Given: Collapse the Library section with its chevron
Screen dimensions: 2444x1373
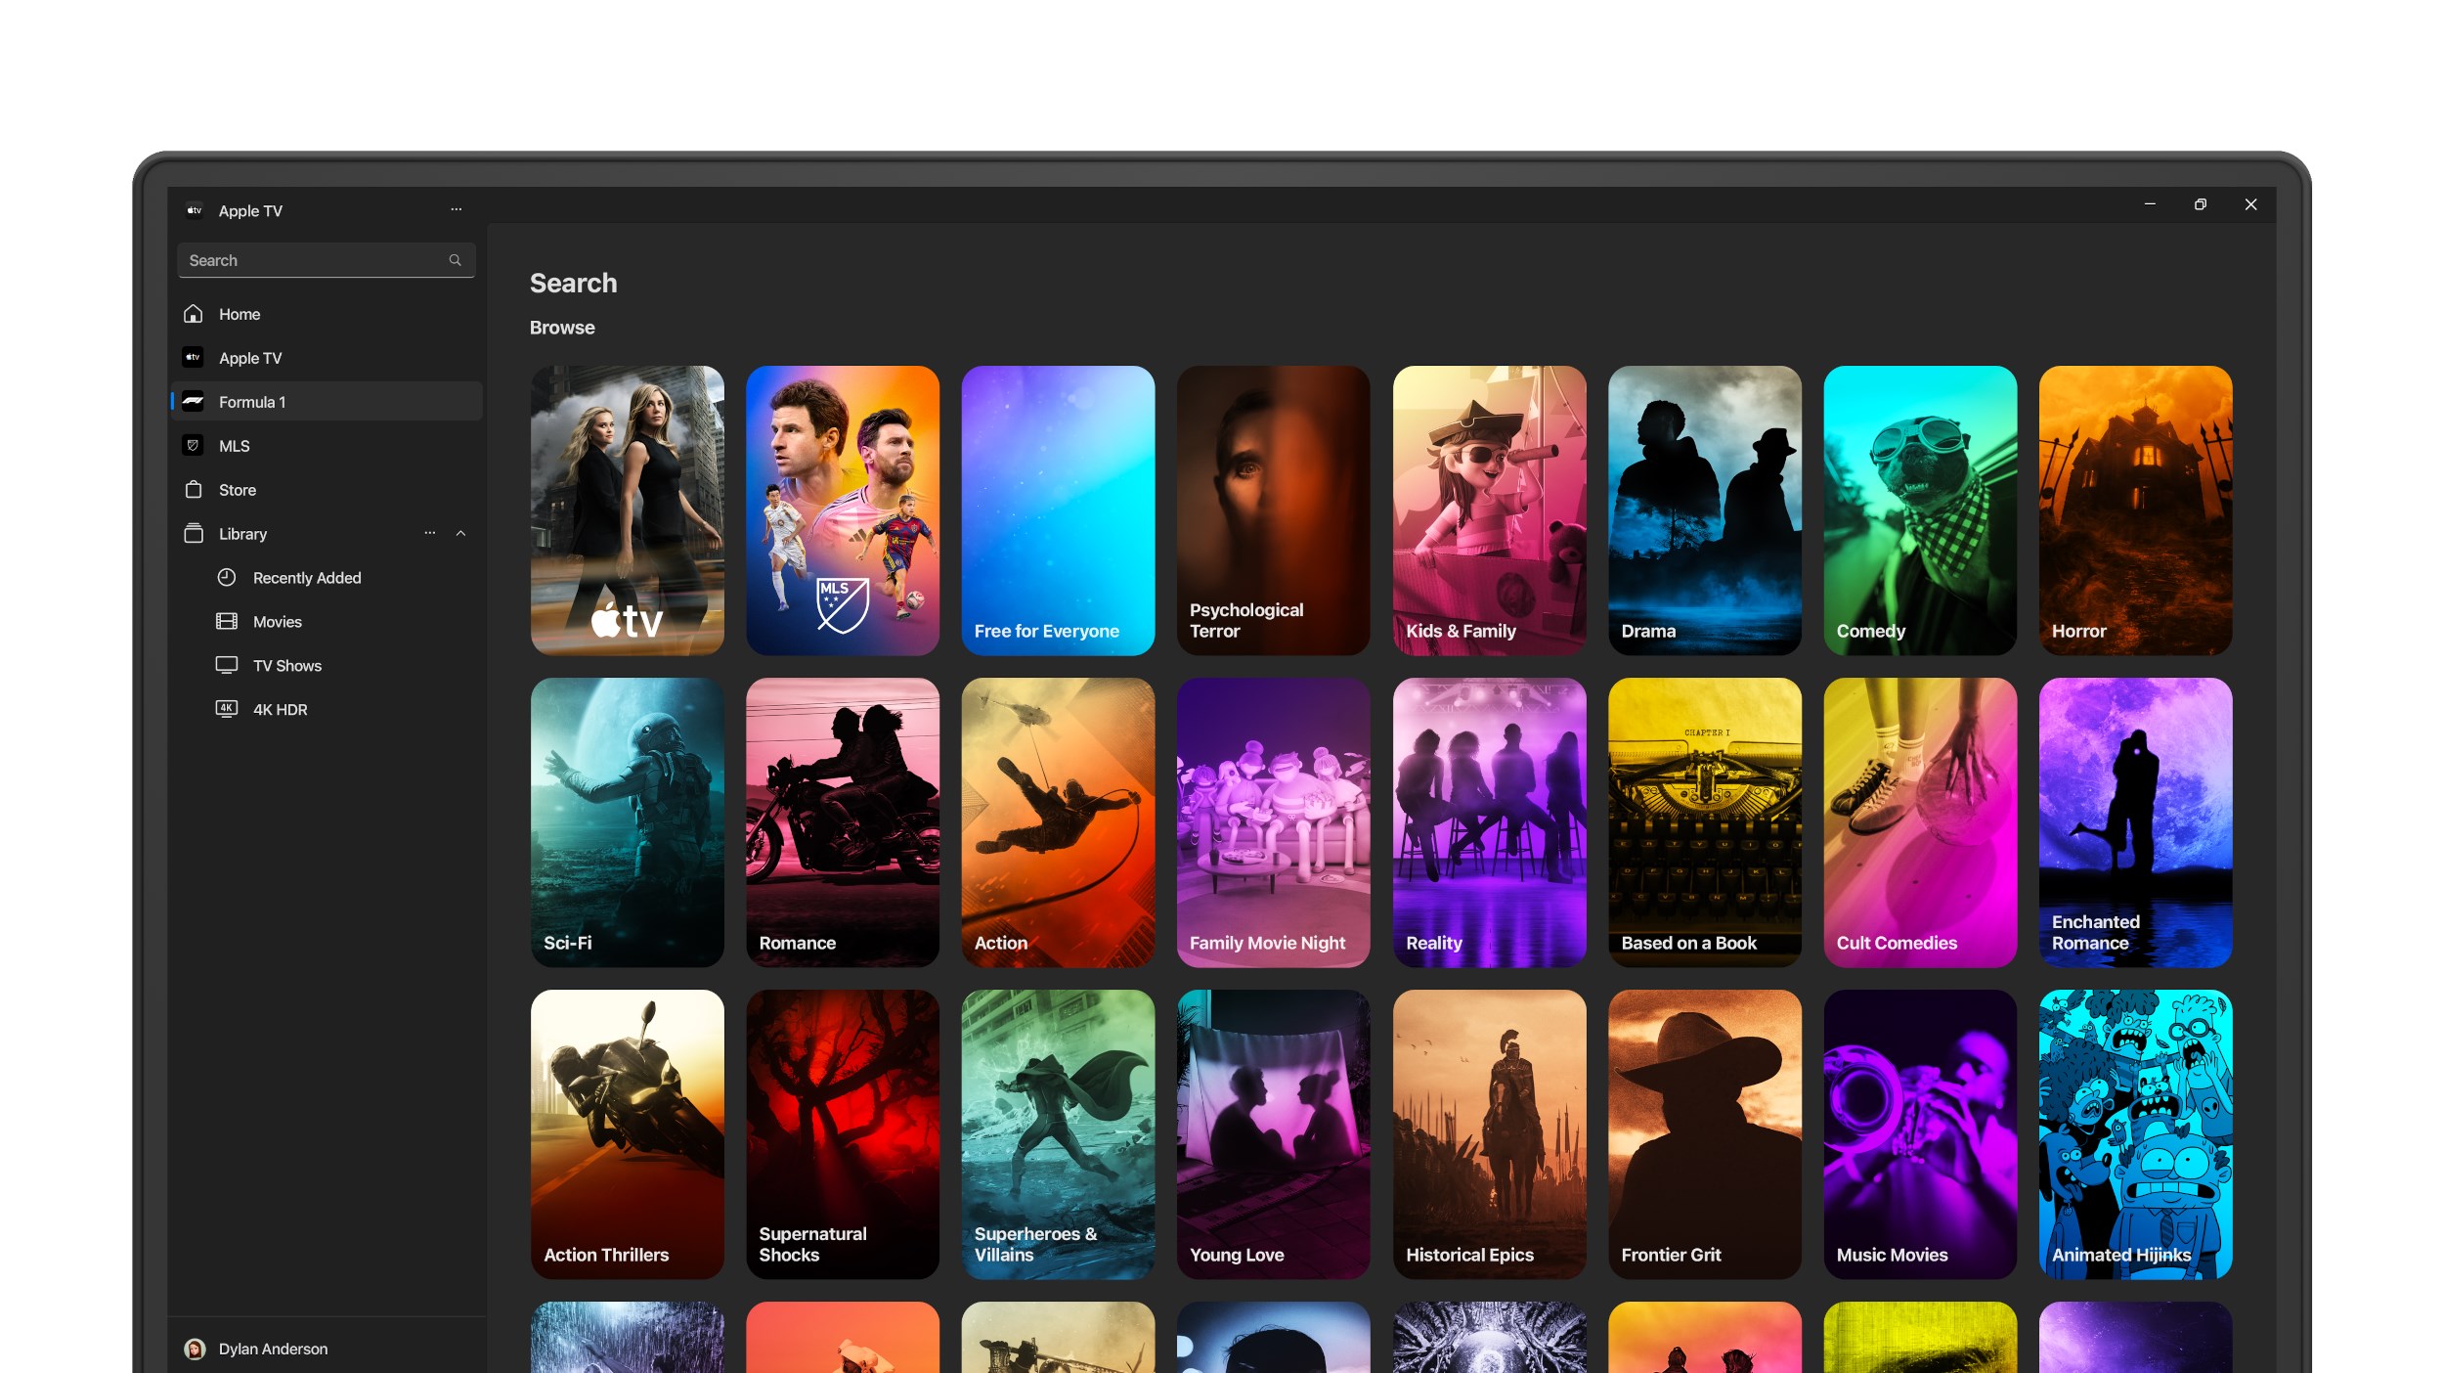Looking at the screenshot, I should pyautogui.click(x=460, y=533).
